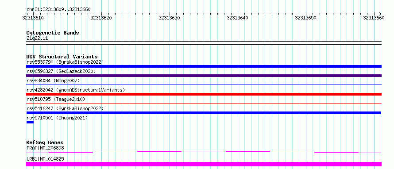This screenshot has width=394, height=169.
Task: Click the MRAP|NM_206898 gene label
Action: [x=45, y=148]
